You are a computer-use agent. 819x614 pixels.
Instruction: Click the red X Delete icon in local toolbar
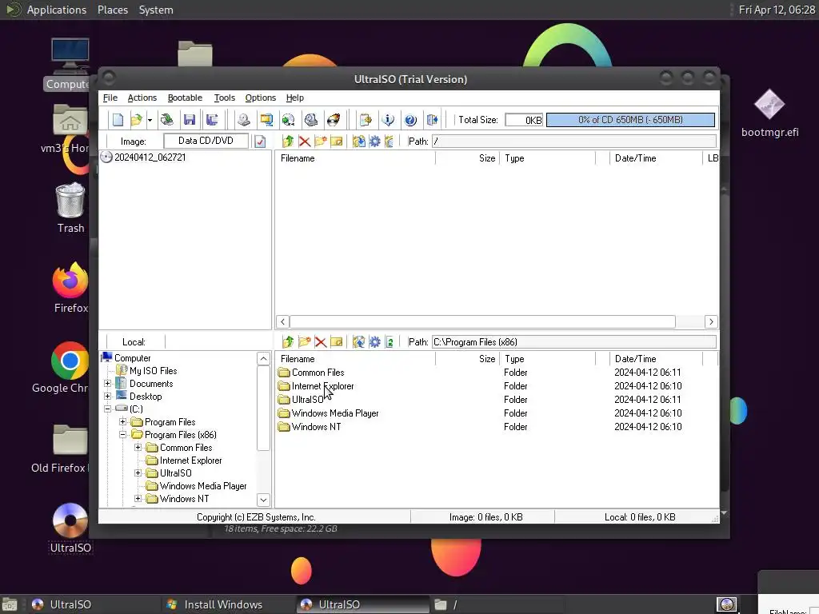pyautogui.click(x=321, y=342)
